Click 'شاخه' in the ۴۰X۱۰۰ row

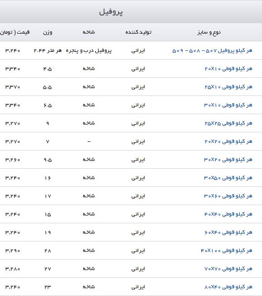[89, 251]
